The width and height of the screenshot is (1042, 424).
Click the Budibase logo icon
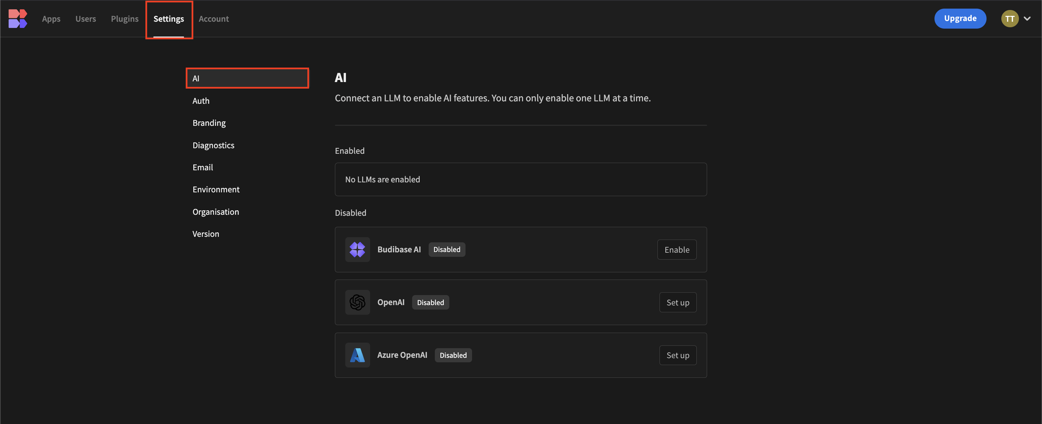18,19
